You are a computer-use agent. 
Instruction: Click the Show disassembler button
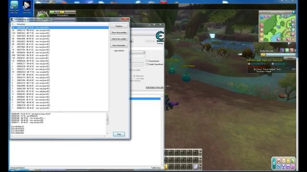pyautogui.click(x=119, y=32)
